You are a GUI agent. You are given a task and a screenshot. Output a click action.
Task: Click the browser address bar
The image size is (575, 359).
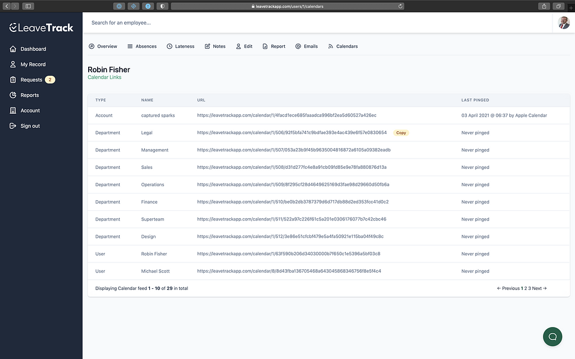click(x=287, y=6)
